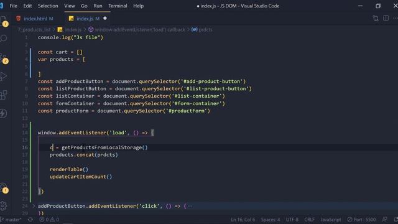Click the index.js breadcrumb item
398x224 pixels.
(70, 30)
